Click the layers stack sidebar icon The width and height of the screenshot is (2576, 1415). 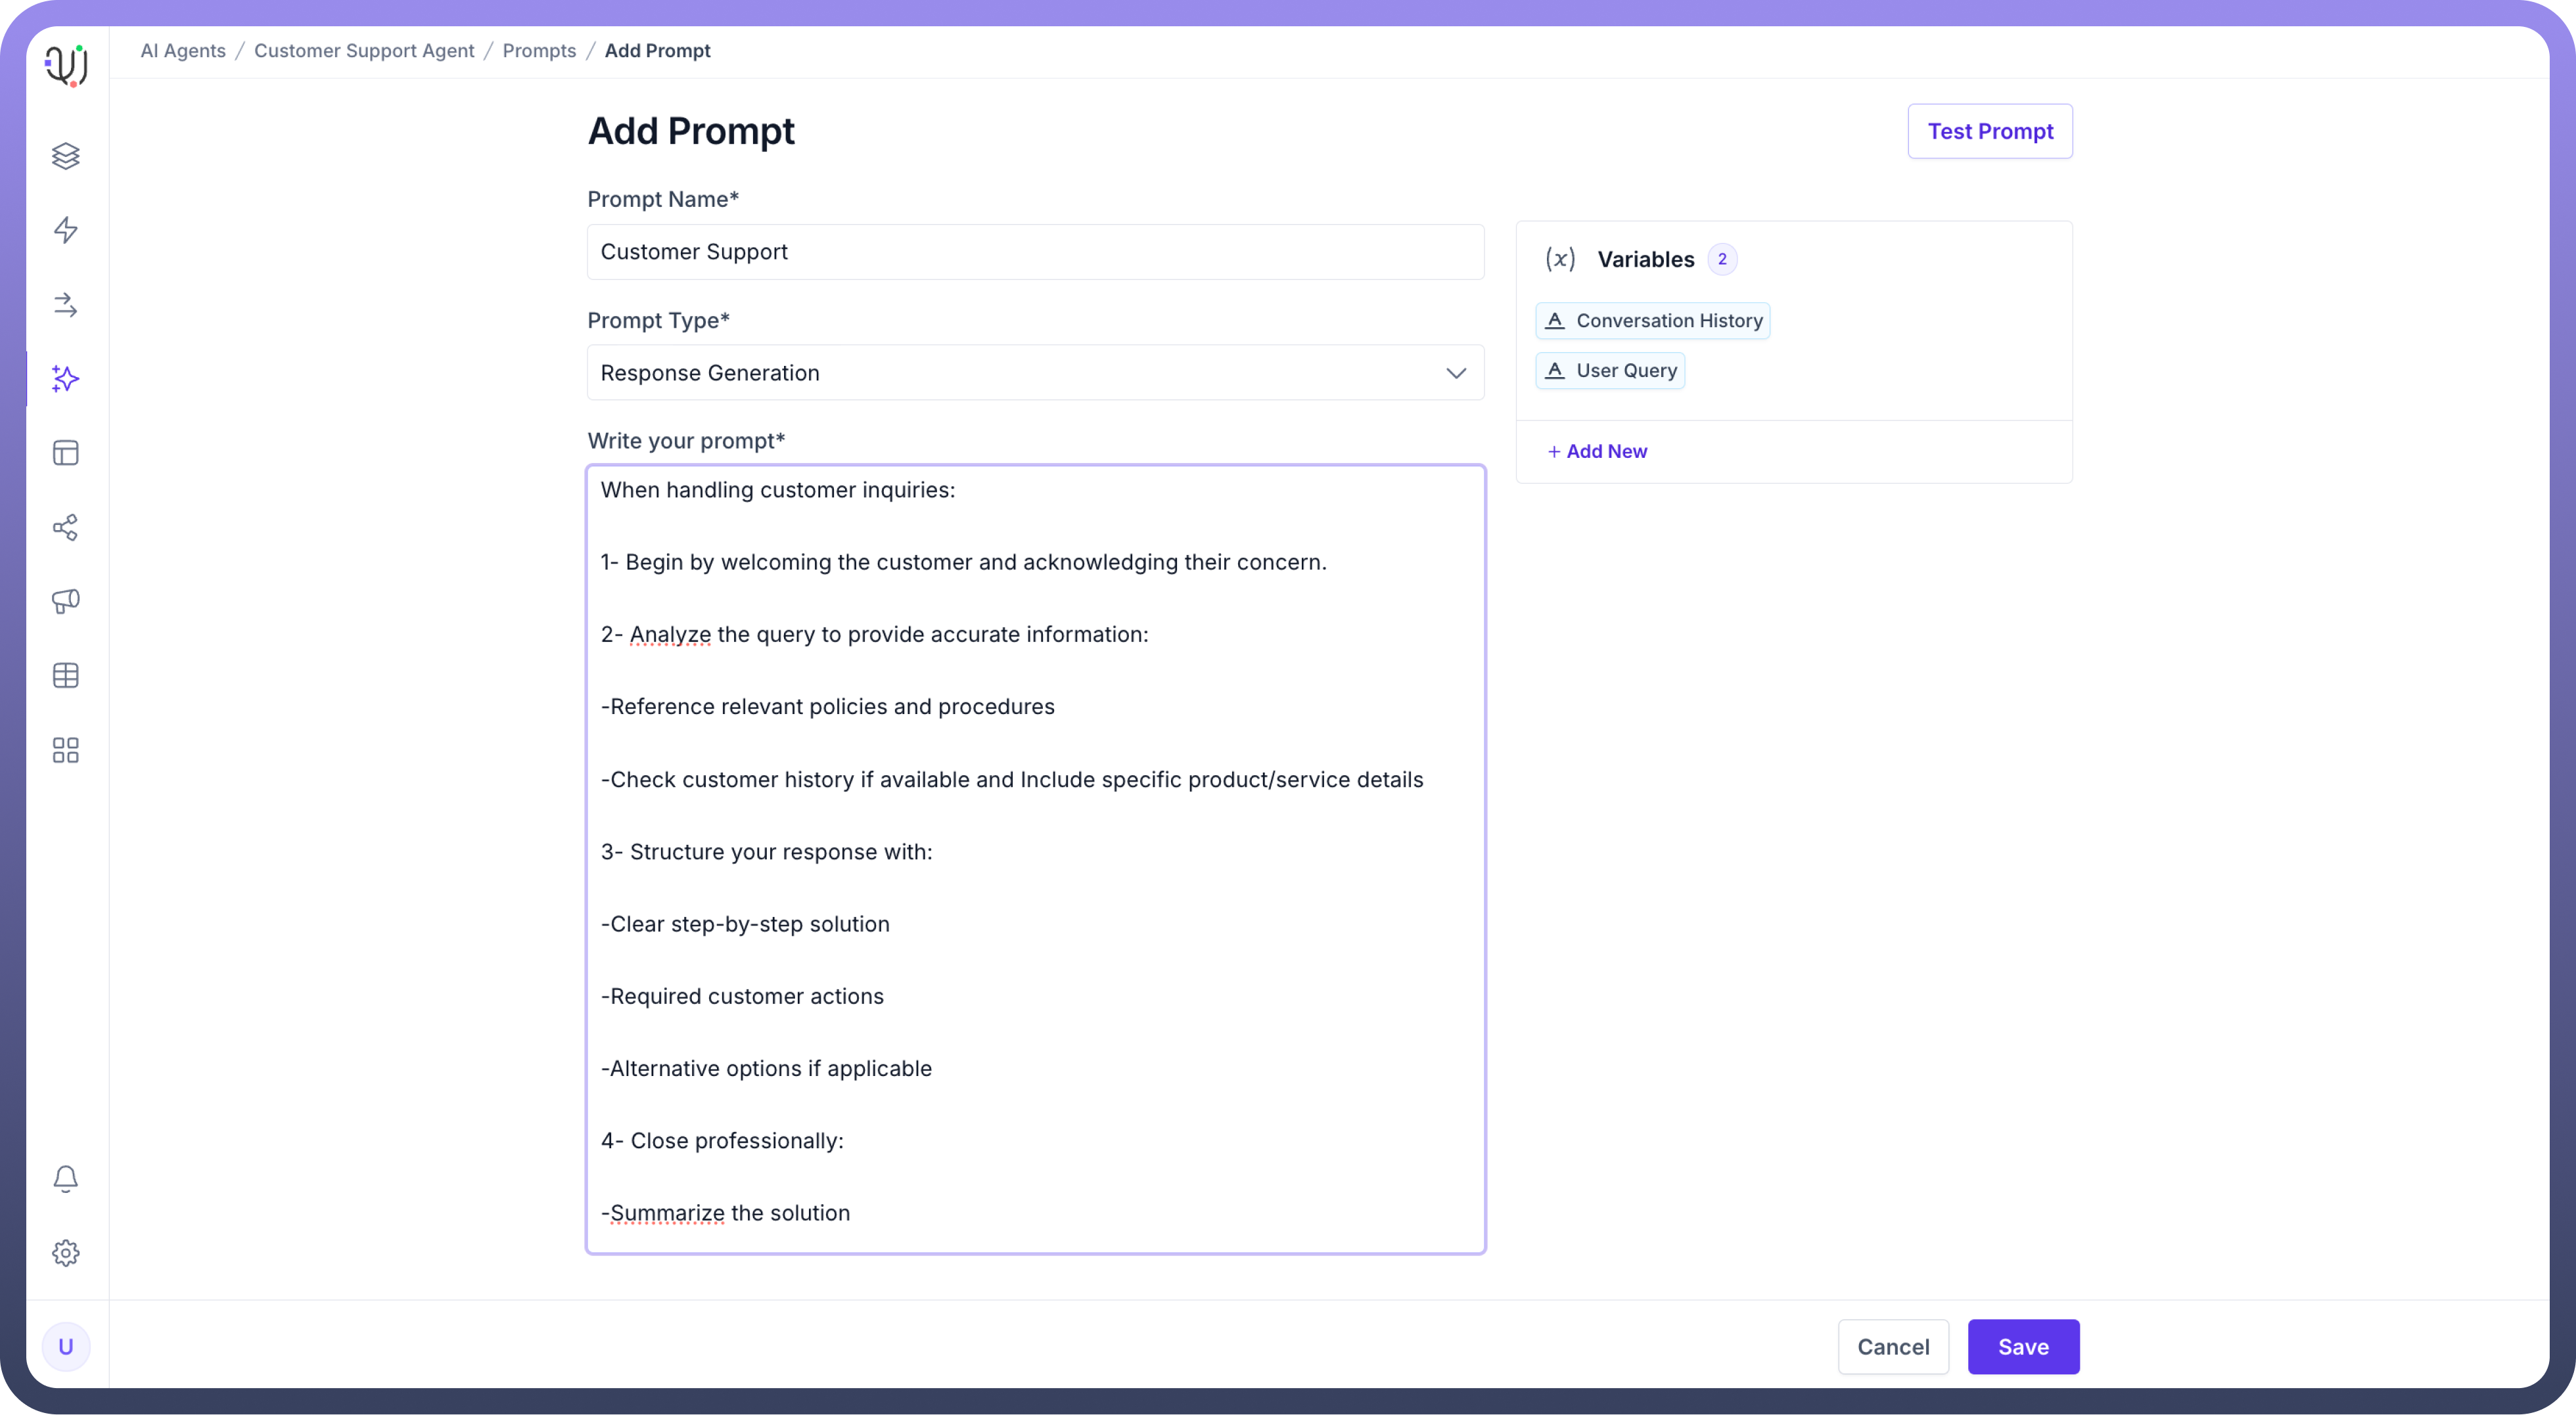(66, 156)
